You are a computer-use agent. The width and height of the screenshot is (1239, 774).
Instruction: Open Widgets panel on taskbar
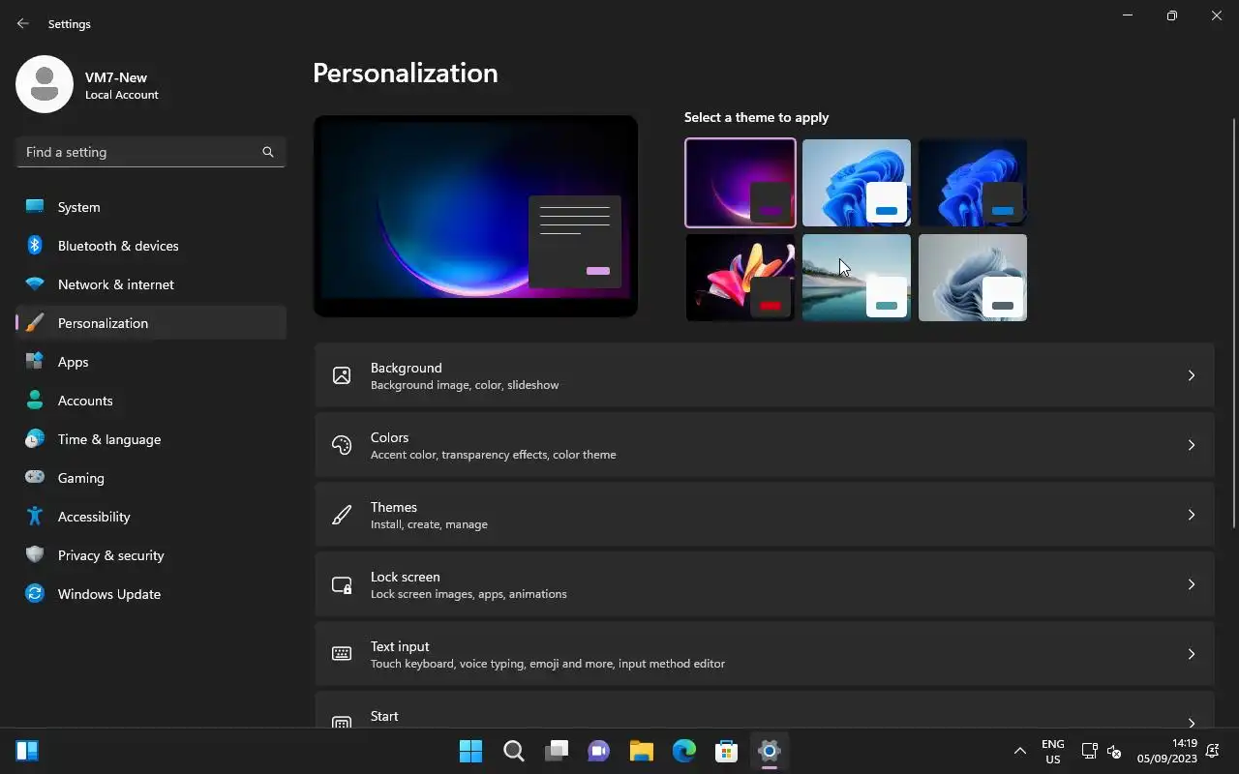tap(27, 751)
